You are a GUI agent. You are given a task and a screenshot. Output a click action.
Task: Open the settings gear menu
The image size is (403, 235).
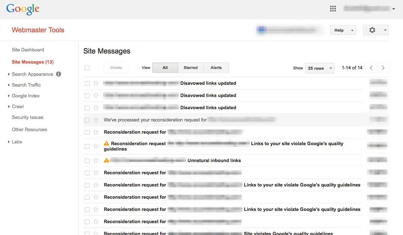(x=376, y=30)
